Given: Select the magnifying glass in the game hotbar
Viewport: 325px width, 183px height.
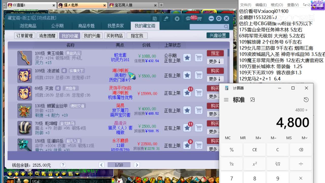Looking at the screenshot, I should tap(37, 174).
